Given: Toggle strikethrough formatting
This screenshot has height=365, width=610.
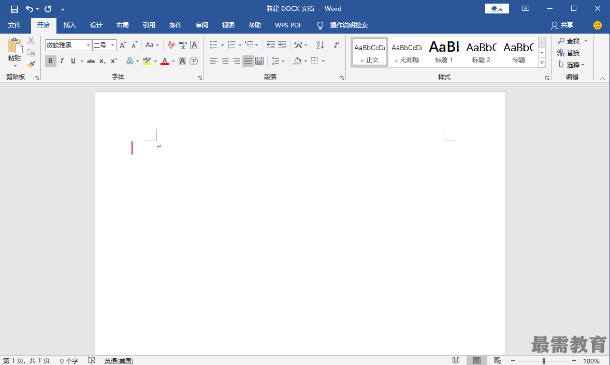Looking at the screenshot, I should 91,61.
